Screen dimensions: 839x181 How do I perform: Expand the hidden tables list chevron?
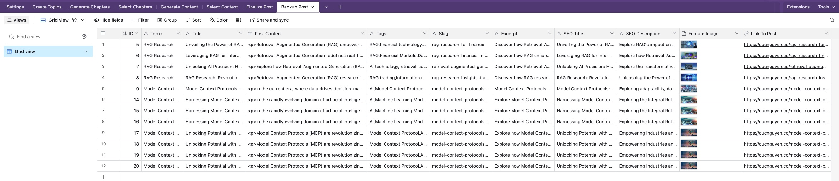326,7
